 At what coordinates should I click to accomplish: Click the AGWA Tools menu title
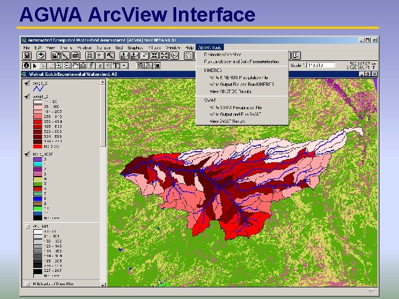pos(209,47)
